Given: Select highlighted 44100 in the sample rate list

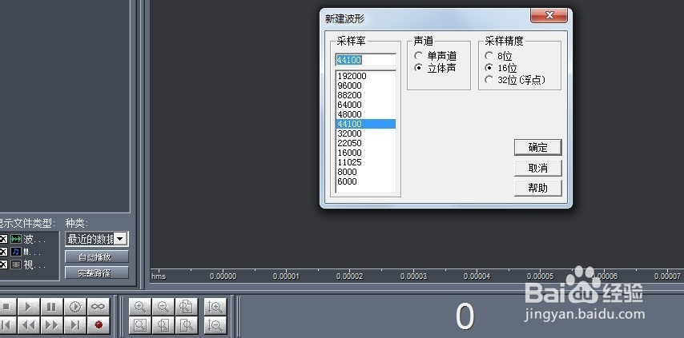Looking at the screenshot, I should (366, 124).
